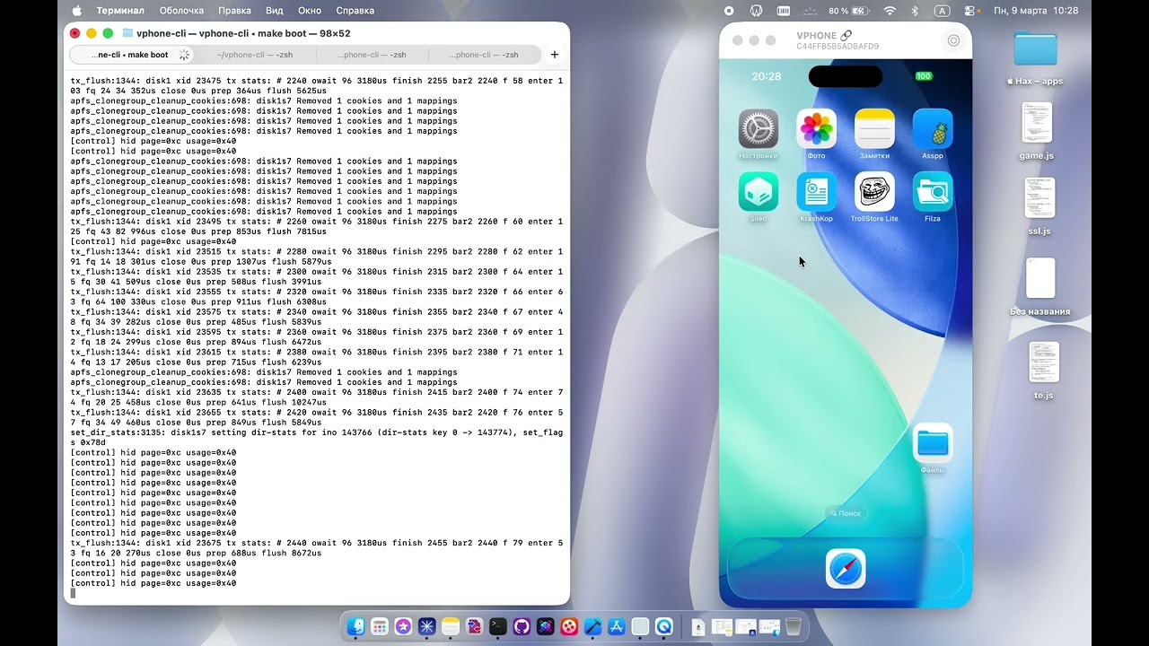
Task: Open GitHub Desktop from the Dock
Action: [x=522, y=626]
